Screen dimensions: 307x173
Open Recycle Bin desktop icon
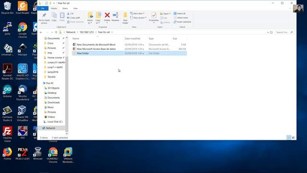[7, 8]
